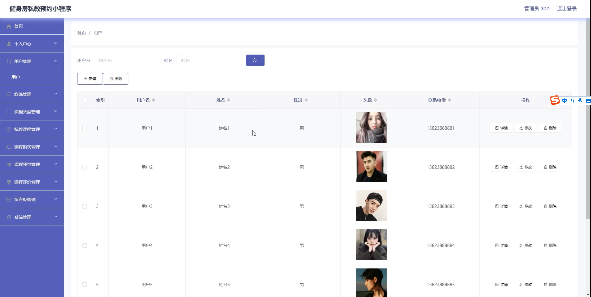Click the icon beside 课程评价管理
This screenshot has height=297, width=591.
click(x=9, y=182)
